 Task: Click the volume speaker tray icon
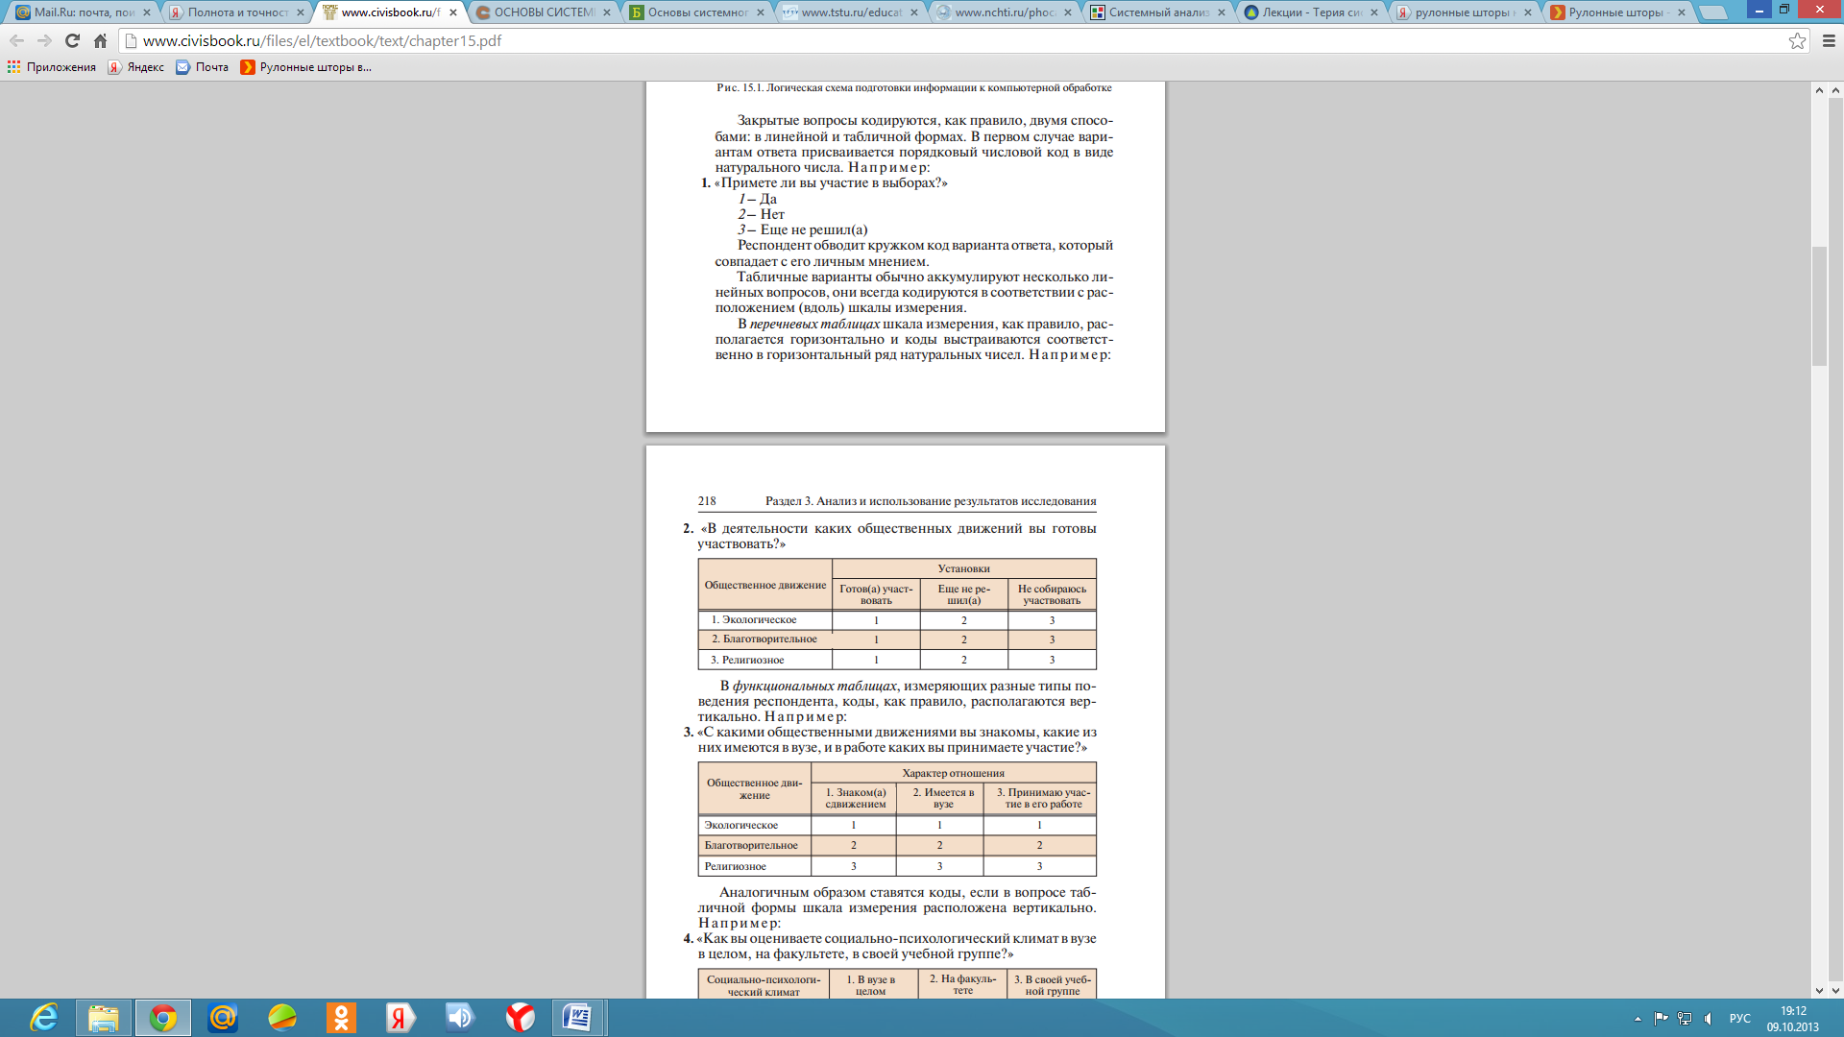tap(1708, 1019)
